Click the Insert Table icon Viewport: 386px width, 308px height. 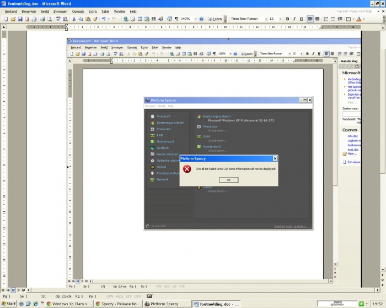pyautogui.click(x=140, y=19)
